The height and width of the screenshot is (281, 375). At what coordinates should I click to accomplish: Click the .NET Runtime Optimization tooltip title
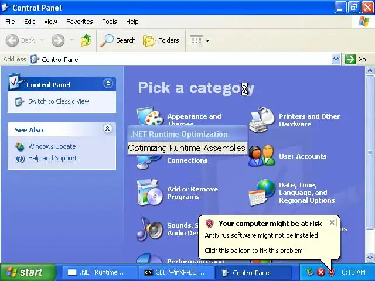[179, 134]
